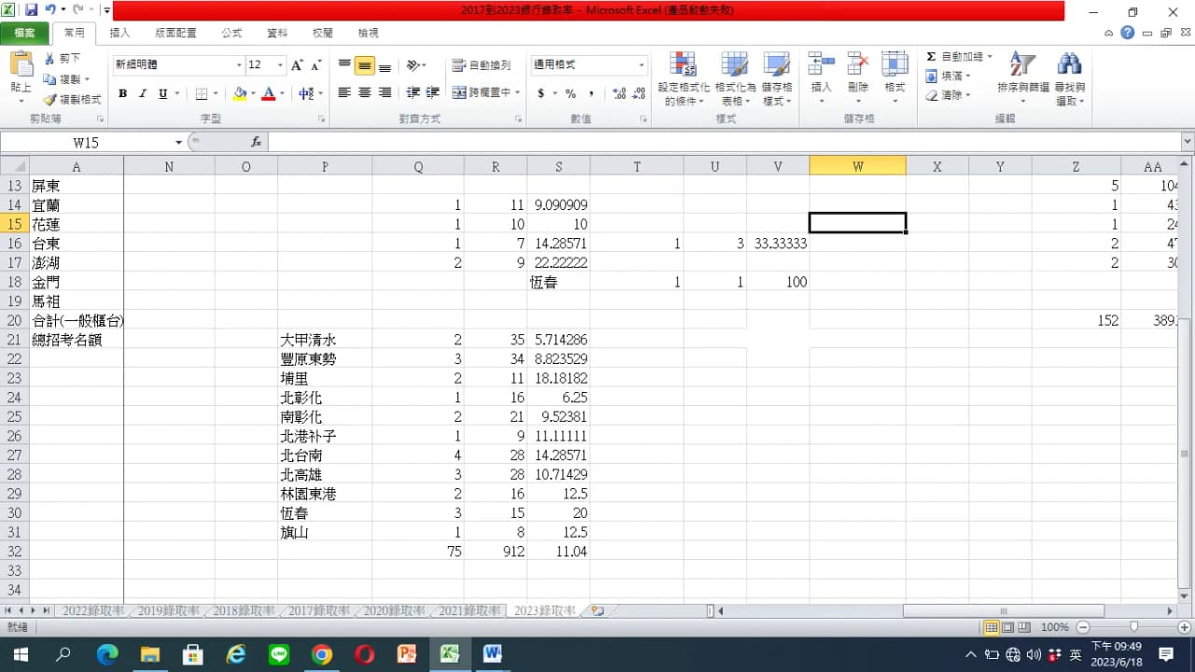This screenshot has width=1195, height=672.
Task: Toggle italic formatting
Action: (143, 93)
